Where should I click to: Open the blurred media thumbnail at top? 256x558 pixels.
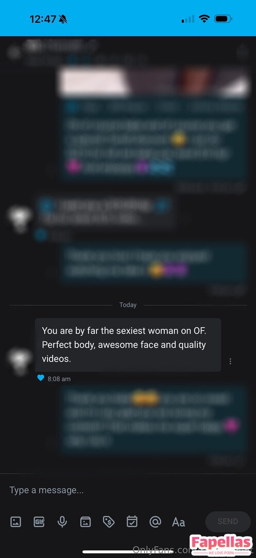pyautogui.click(x=155, y=82)
